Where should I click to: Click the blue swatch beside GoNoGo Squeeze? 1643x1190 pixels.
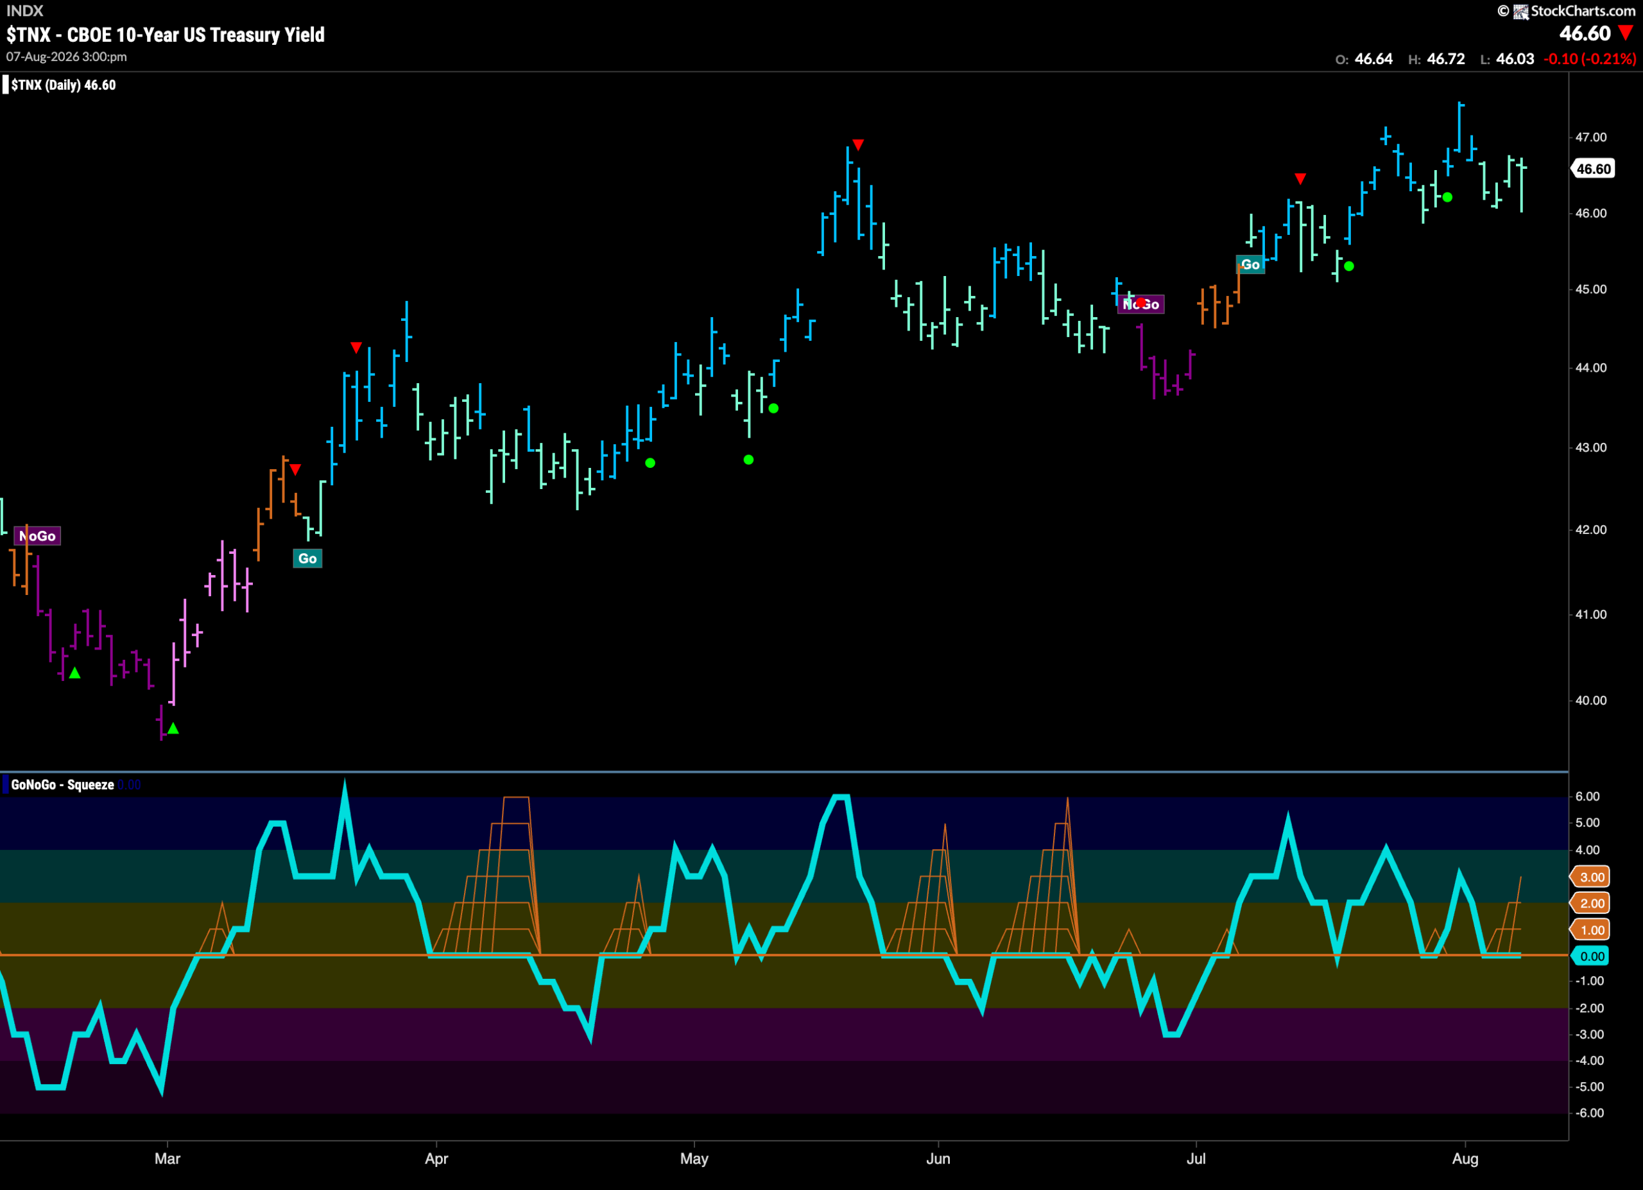click(6, 784)
